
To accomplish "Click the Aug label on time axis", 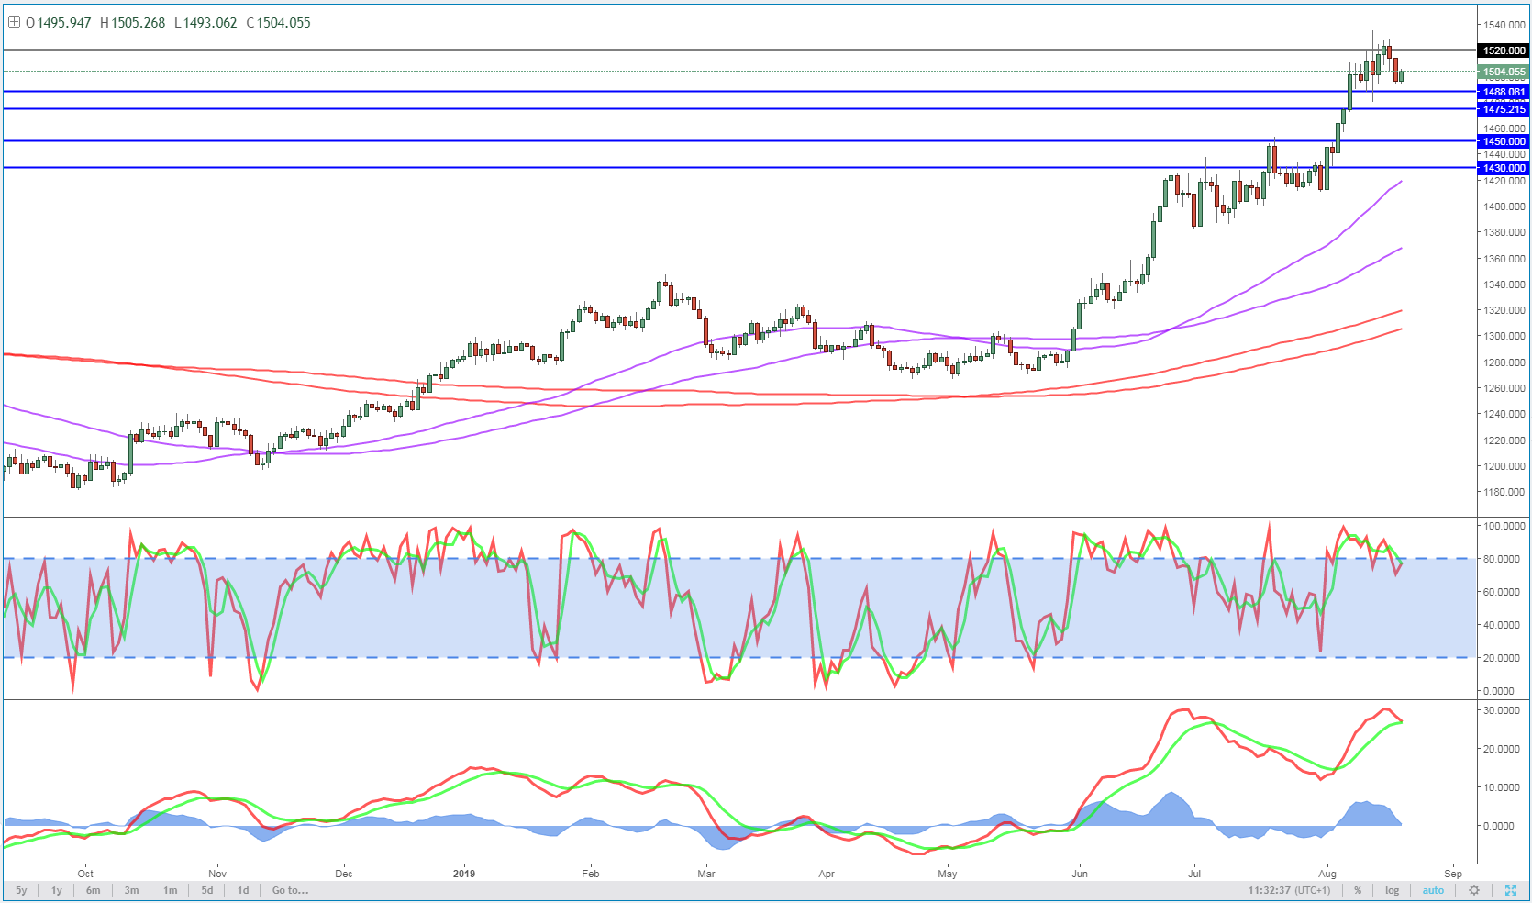I will pos(1327,874).
